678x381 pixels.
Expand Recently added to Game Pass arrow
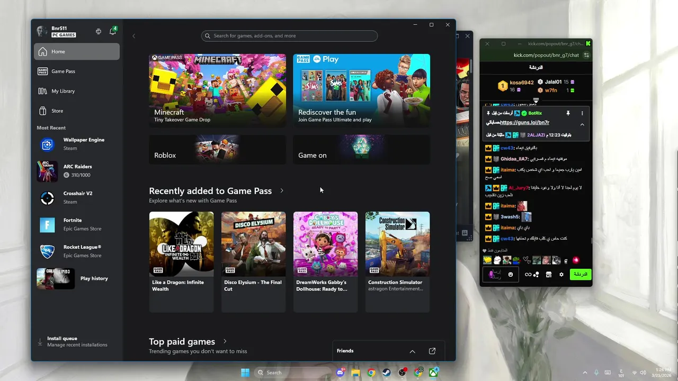click(282, 190)
